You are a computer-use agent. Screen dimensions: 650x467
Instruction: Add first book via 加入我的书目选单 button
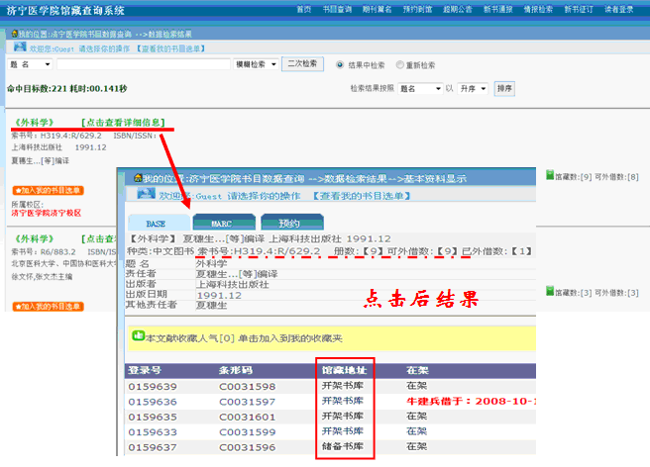pyautogui.click(x=48, y=190)
